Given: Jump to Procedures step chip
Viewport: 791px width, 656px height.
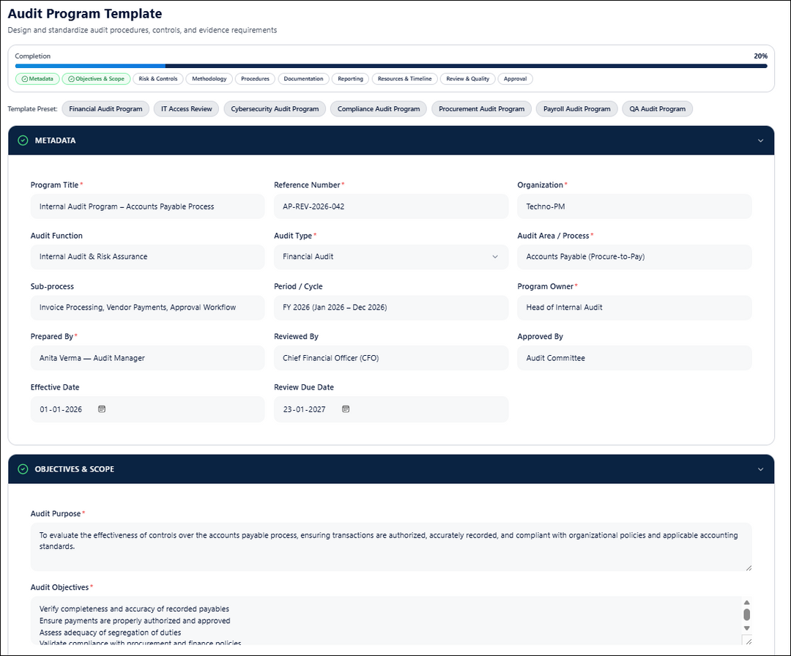Looking at the screenshot, I should pos(256,78).
